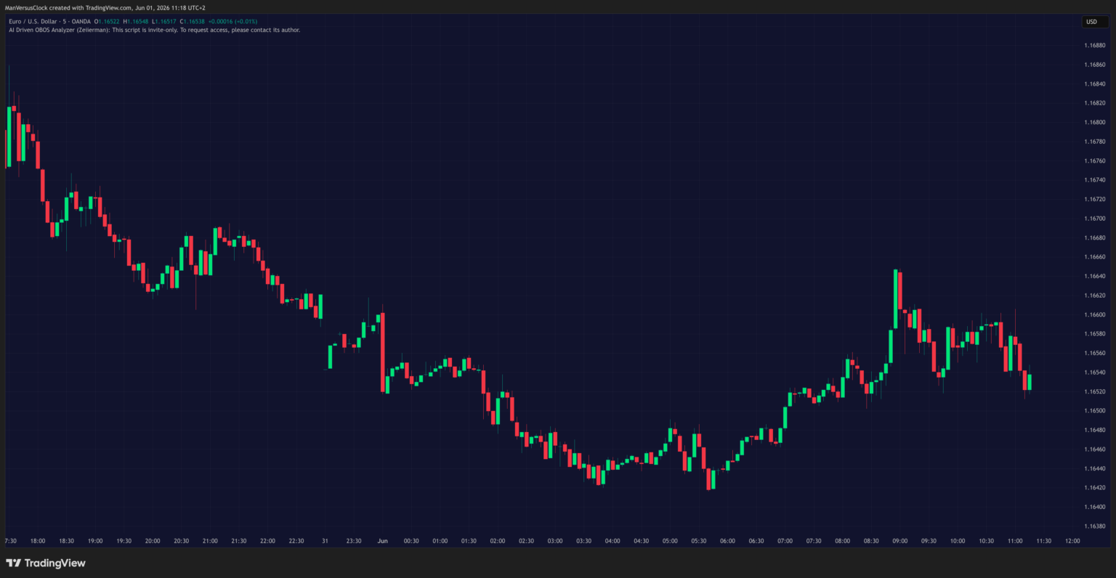Click the 1.16800 price axis label
1116x578 pixels.
tap(1095, 122)
